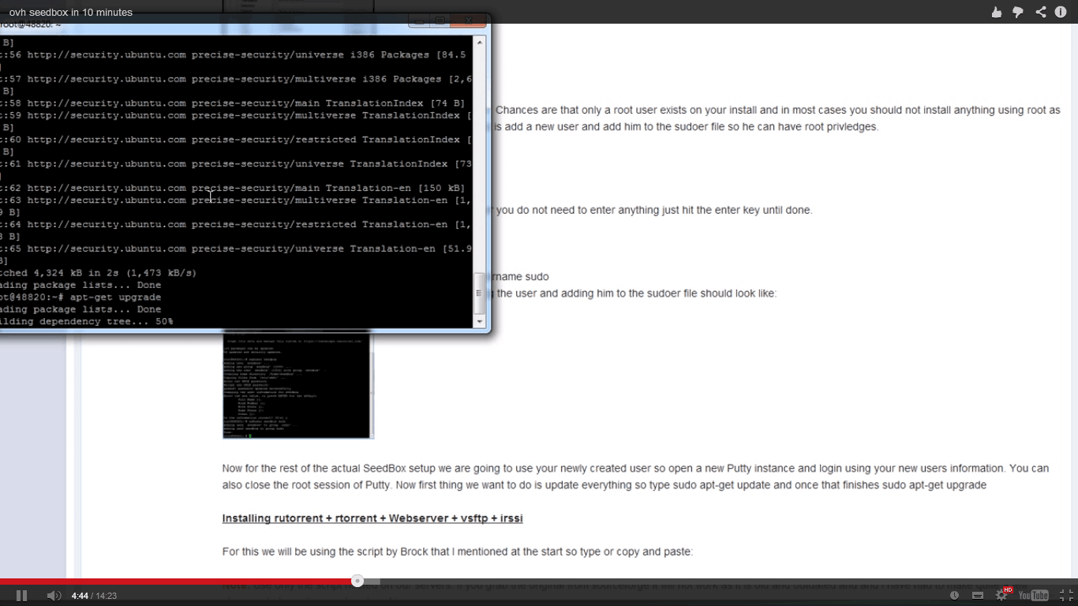This screenshot has height=606, width=1078.
Task: Open the share icon for this video
Action: coord(1040,12)
